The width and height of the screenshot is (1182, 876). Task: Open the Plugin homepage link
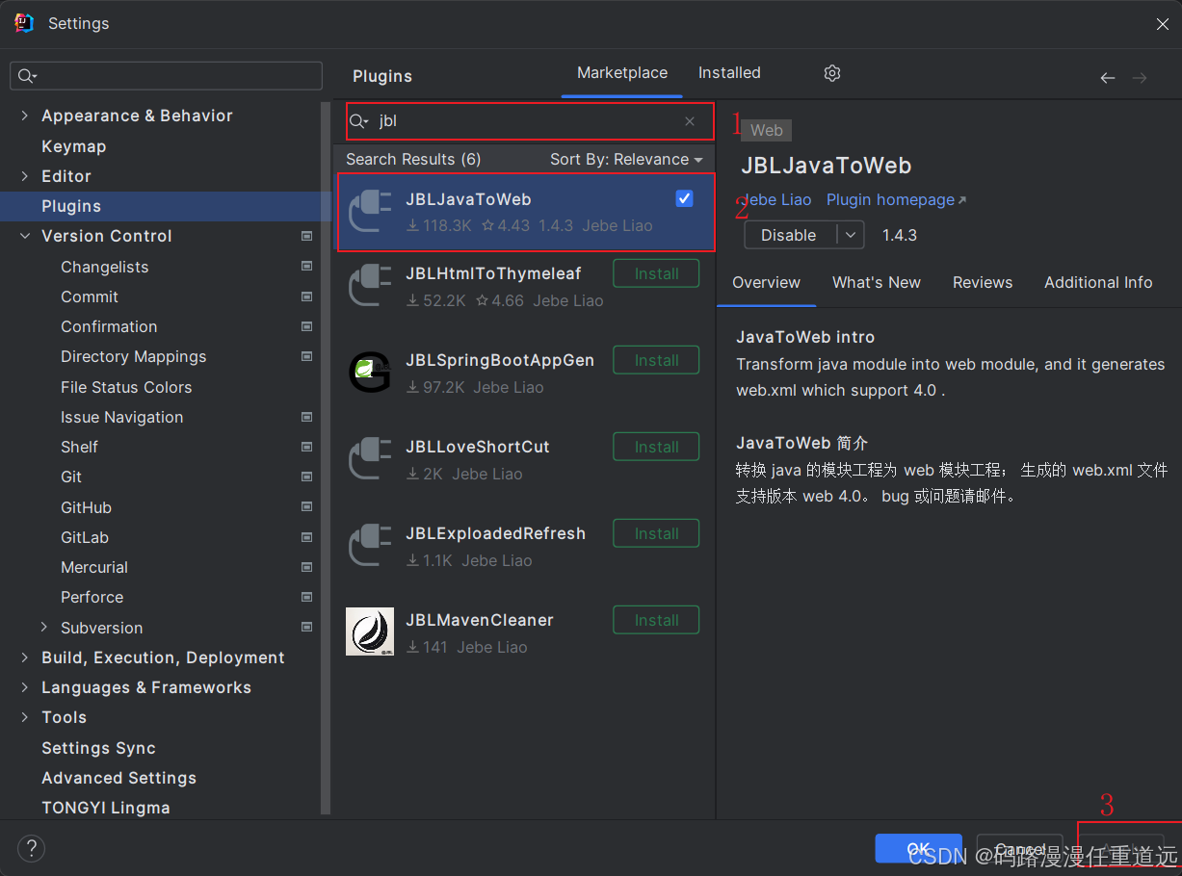[x=896, y=200]
